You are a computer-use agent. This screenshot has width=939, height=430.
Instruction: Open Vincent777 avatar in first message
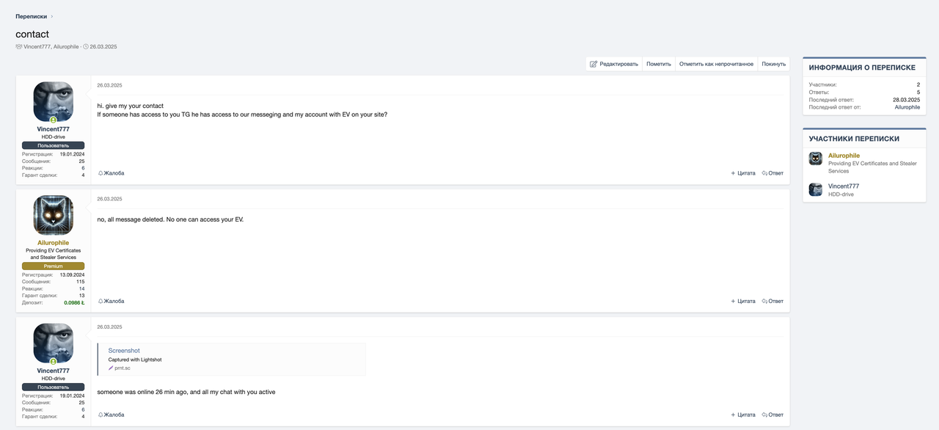point(53,102)
